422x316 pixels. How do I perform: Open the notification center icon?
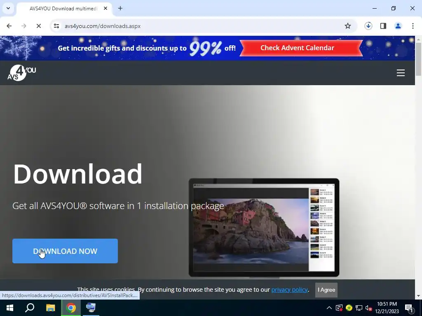tap(409, 308)
